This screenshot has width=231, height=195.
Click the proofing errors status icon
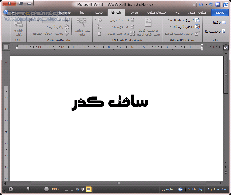pos(180,189)
